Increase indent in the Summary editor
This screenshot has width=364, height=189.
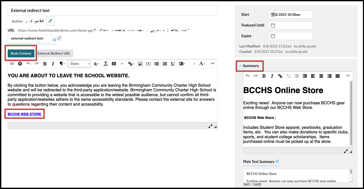pyautogui.click(x=305, y=76)
